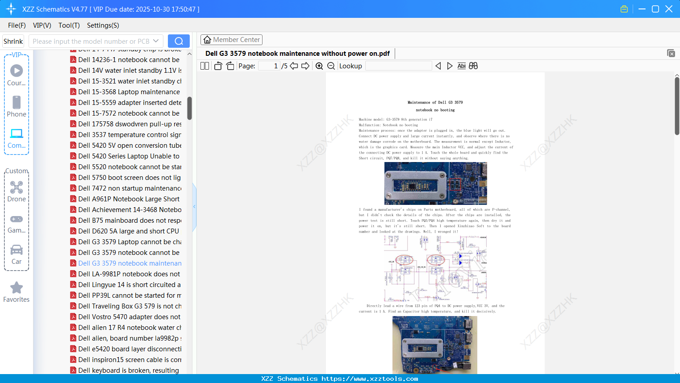Select the Computer category
Viewport: 680px width, 383px height.
coord(17,138)
